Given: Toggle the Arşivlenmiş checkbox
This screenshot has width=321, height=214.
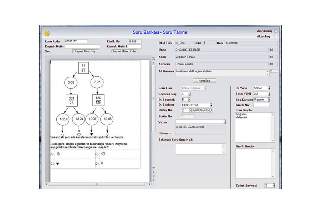Looking at the screenshot, I should [x=276, y=31].
